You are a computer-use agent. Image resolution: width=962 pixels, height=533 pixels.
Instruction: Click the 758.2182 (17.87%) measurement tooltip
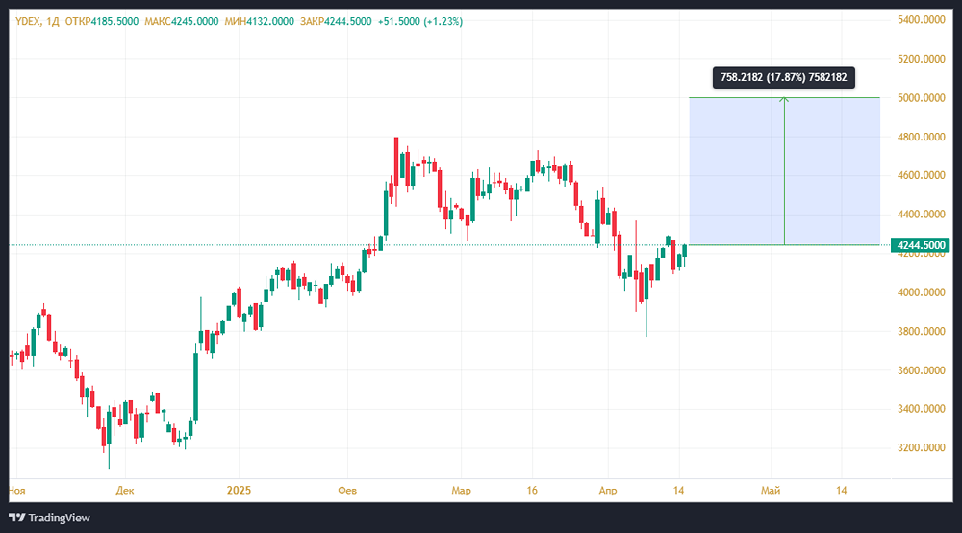click(783, 78)
